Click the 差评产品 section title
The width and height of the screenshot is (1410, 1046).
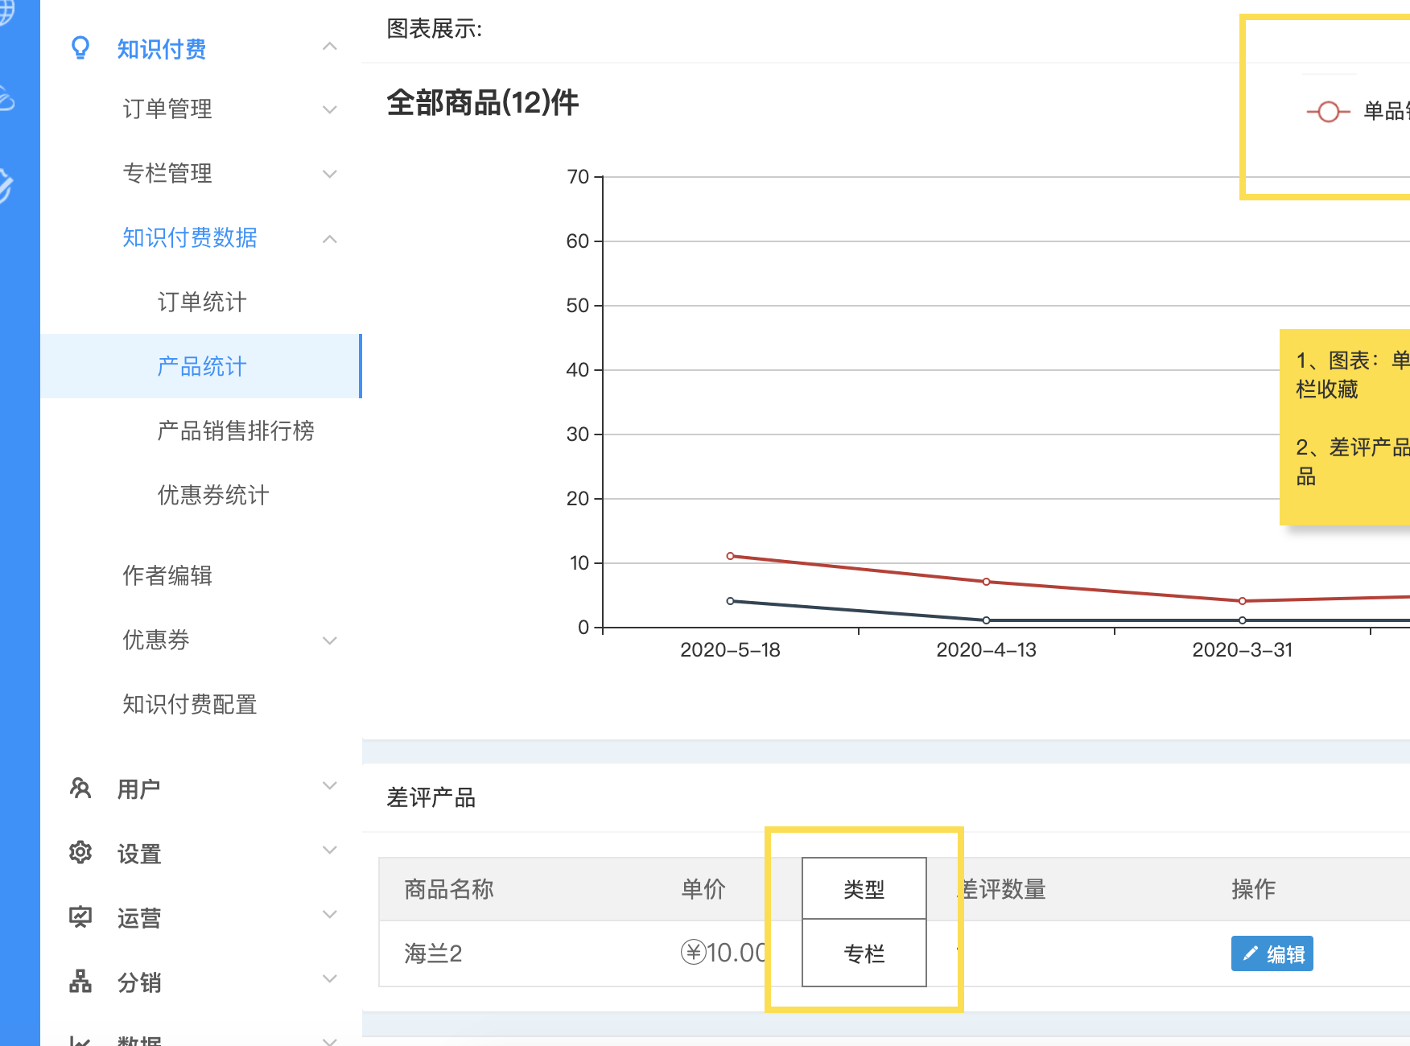[x=431, y=797]
